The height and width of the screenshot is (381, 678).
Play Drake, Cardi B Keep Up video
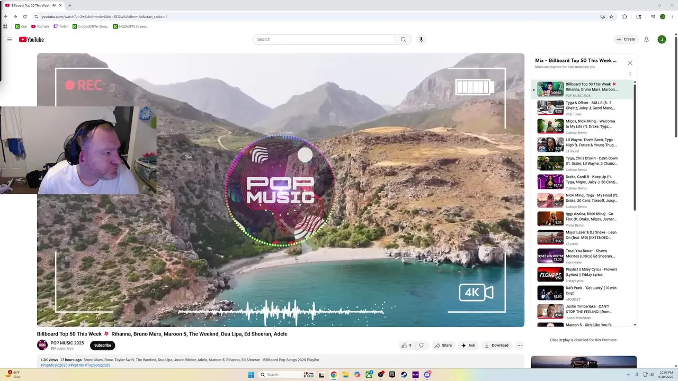point(550,182)
